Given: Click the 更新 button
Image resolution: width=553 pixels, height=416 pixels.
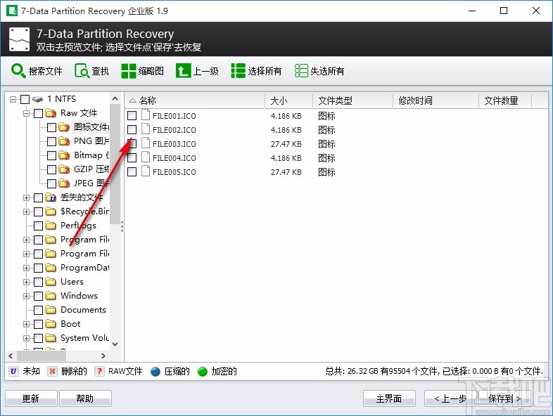Looking at the screenshot, I should point(31,398).
